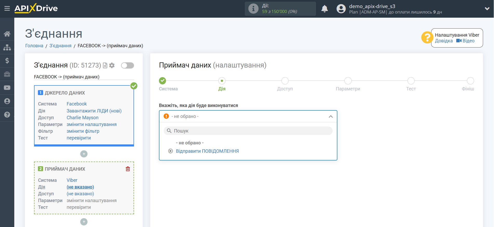Open the hamburger menu
This screenshot has height=227, width=494.
(7, 9)
